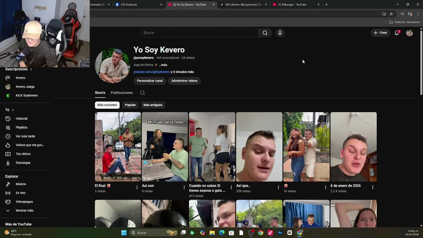Viewport: 423px width, 238px height.
Task: Expand Suscripciones section chevron
Action: pyautogui.click(x=31, y=69)
